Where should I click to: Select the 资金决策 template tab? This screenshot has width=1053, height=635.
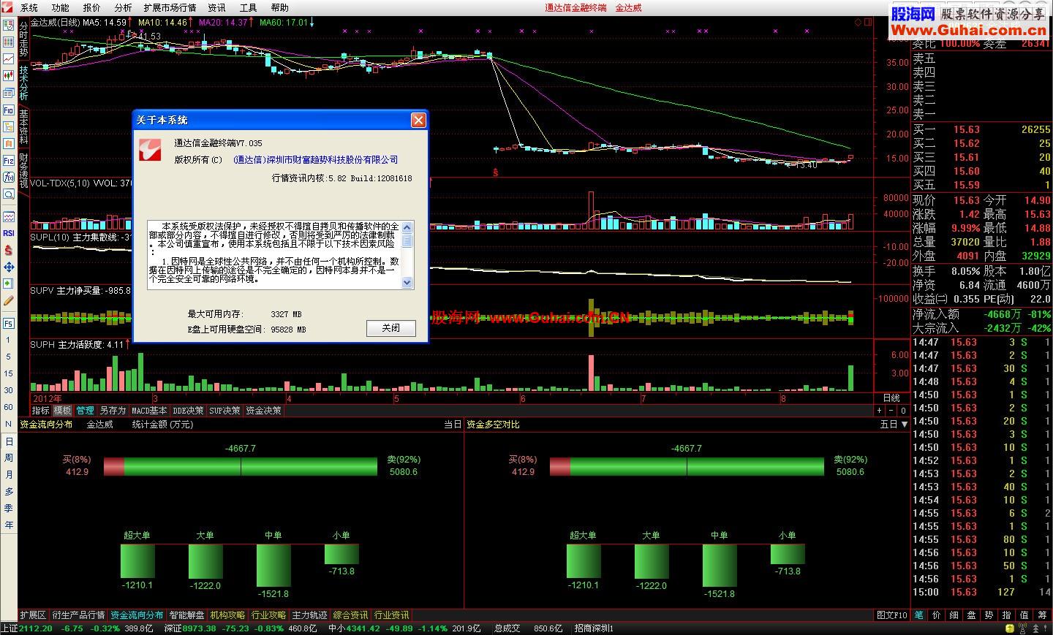[263, 411]
